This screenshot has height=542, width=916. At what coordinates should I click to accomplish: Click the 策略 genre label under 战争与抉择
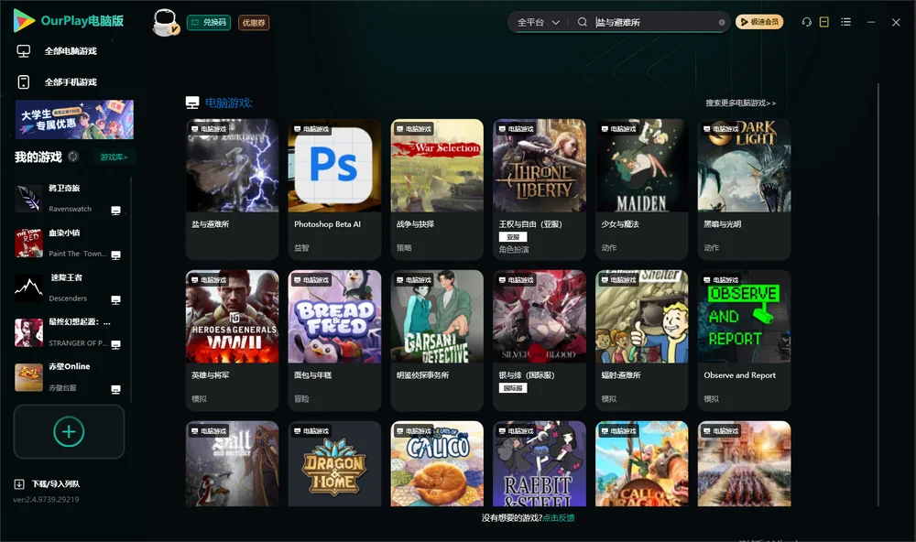(404, 247)
